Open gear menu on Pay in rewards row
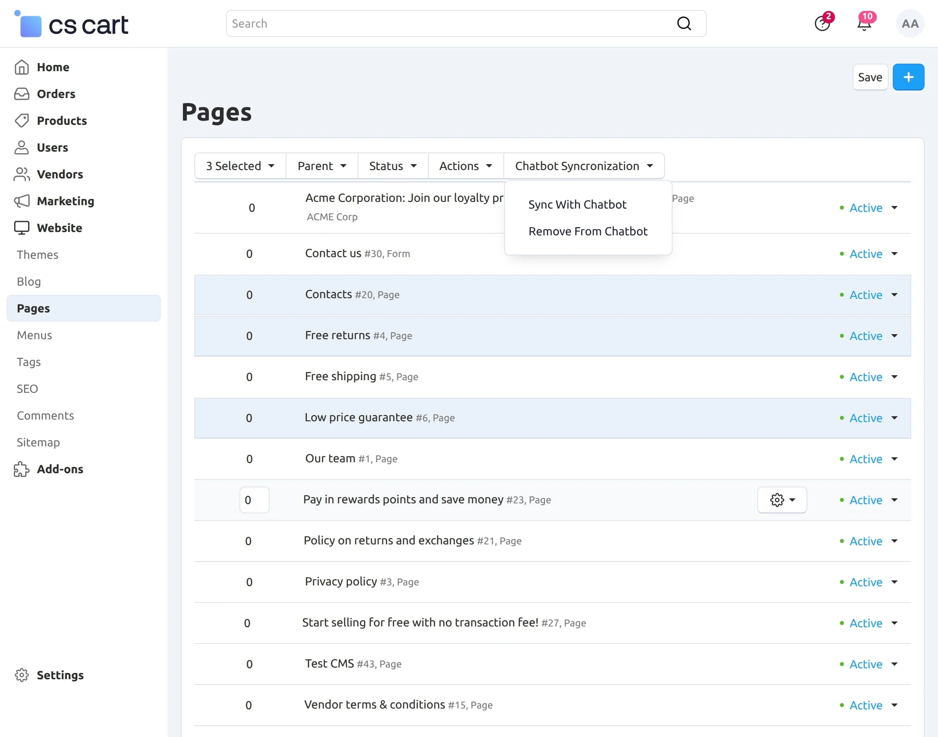Image resolution: width=938 pixels, height=737 pixels. pos(782,500)
